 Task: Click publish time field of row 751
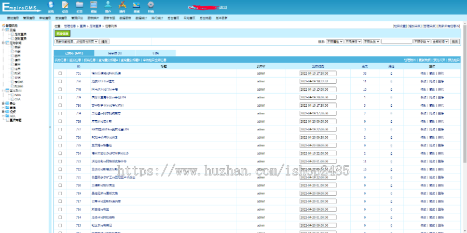click(x=318, y=73)
